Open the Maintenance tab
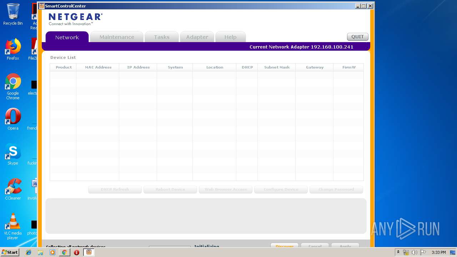 click(x=117, y=37)
